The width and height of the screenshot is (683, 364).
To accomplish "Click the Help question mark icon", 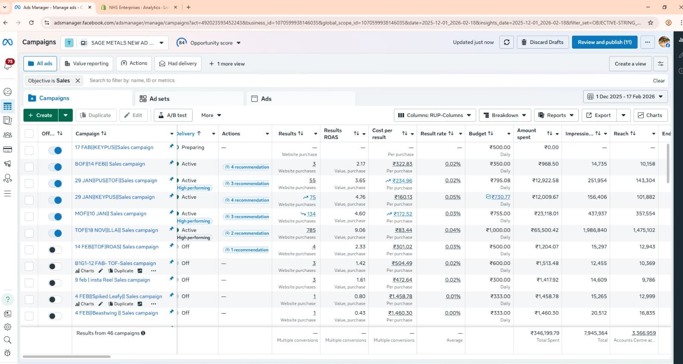I will coord(8,299).
